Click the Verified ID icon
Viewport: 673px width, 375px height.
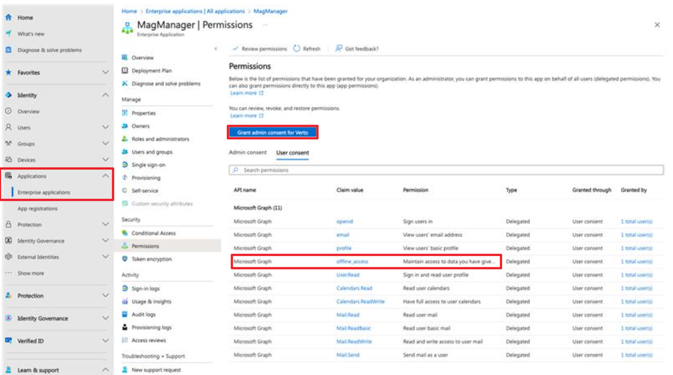click(8, 340)
